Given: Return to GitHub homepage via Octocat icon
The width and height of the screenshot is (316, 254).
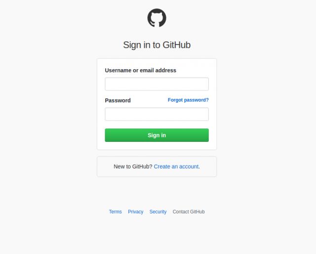Looking at the screenshot, I should [x=157, y=18].
